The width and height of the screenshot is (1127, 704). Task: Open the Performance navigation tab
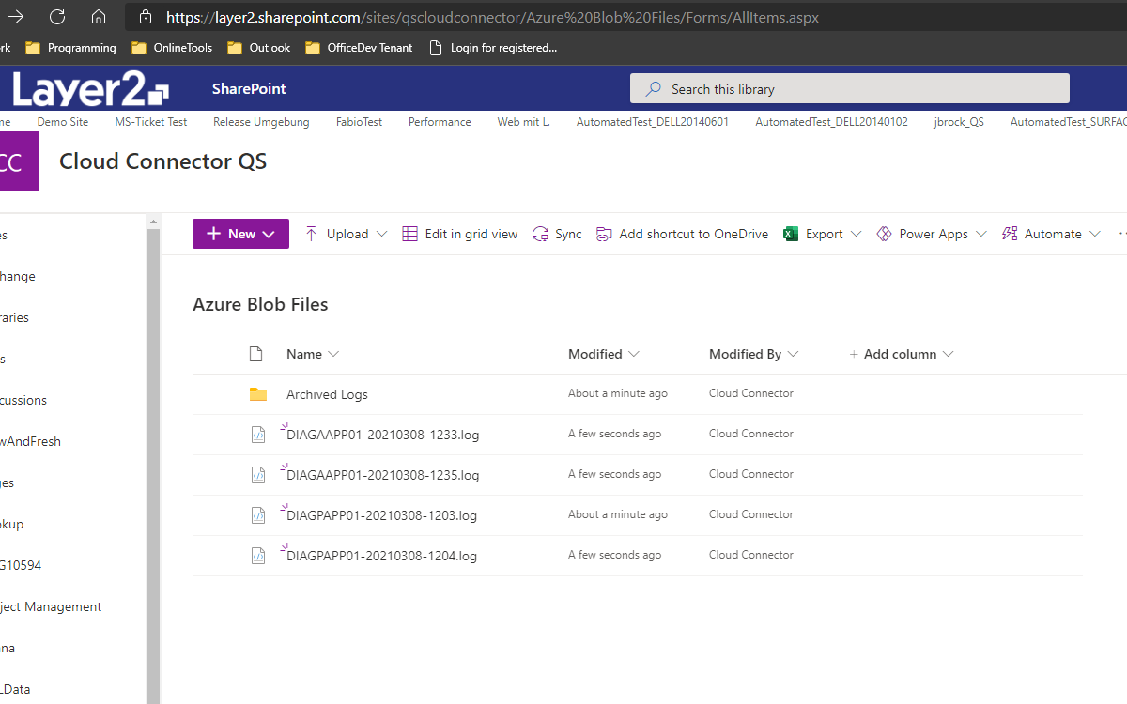440,122
